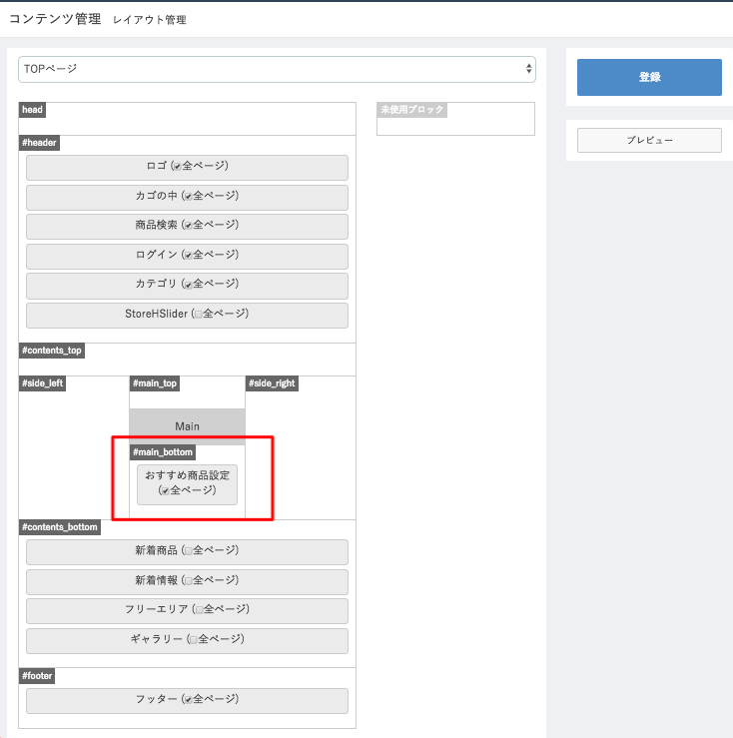
Task: Click the #contents_top section label
Action: (52, 351)
